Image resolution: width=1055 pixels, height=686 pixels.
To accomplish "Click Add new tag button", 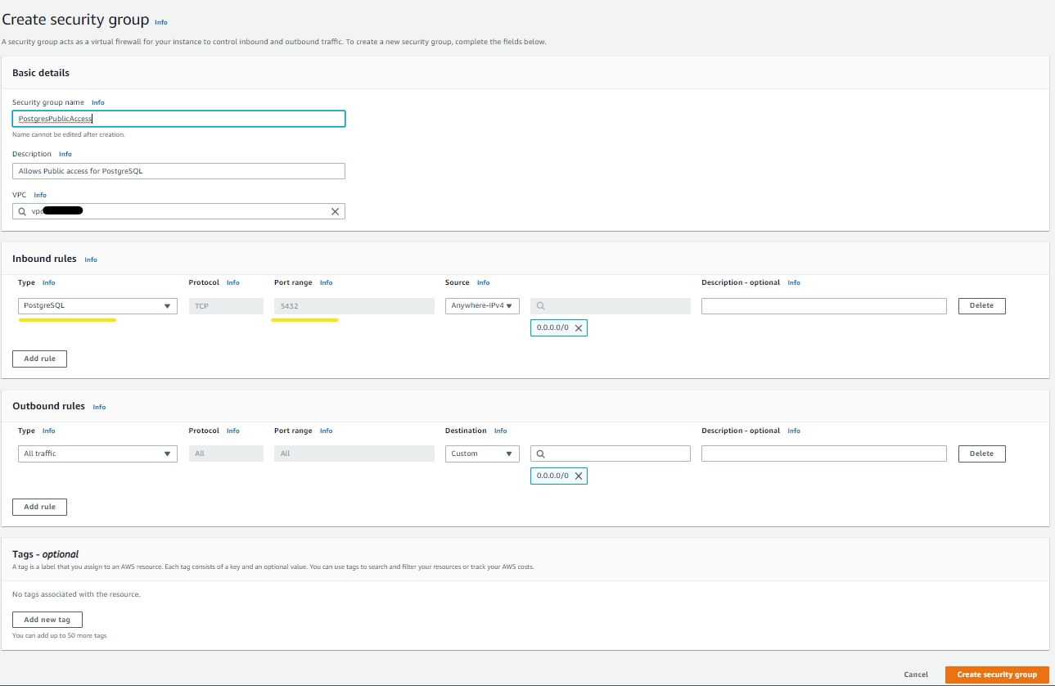I will pos(47,620).
